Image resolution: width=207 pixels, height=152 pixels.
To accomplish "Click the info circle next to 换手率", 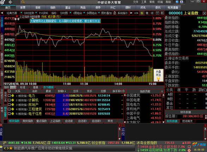I will point(123,91).
